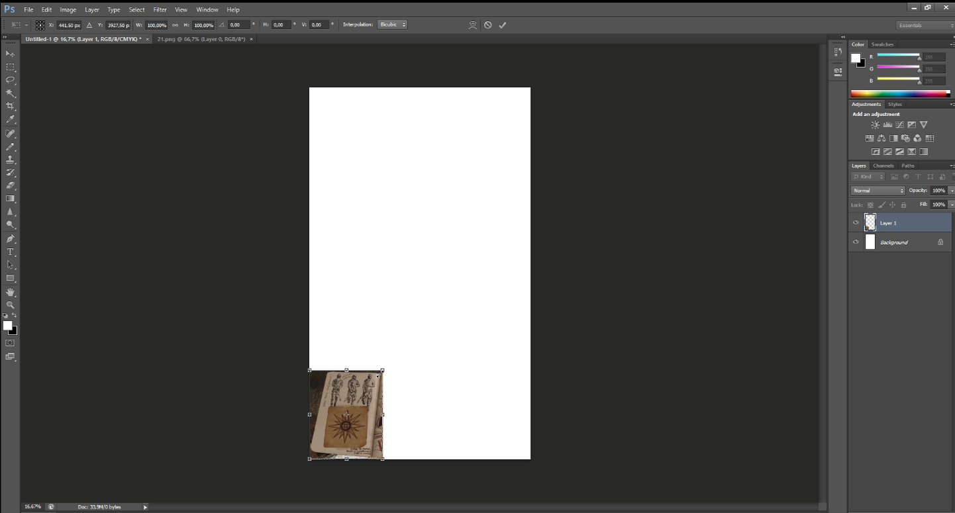This screenshot has height=513, width=955.
Task: Open the Normal blend mode dropdown
Action: (x=878, y=191)
